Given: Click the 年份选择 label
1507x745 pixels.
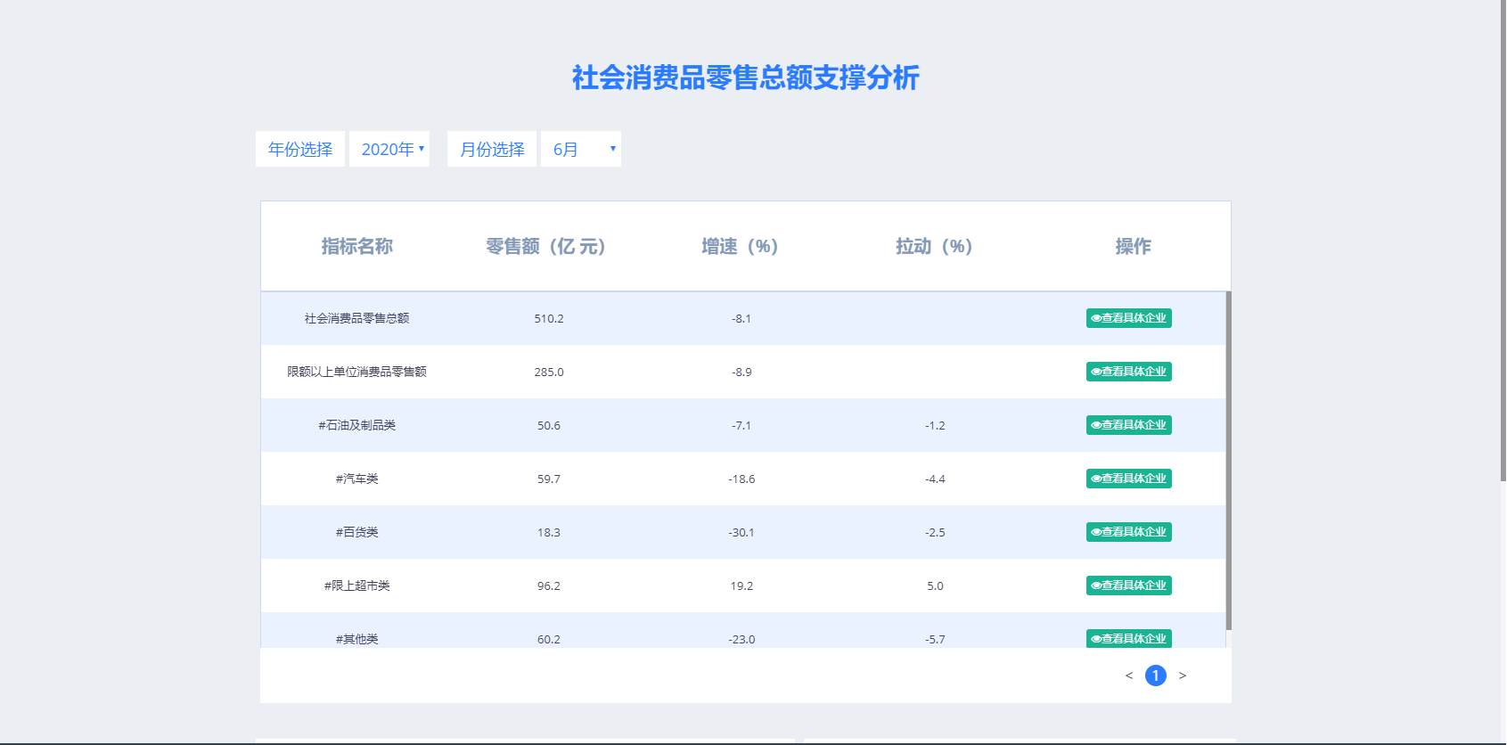Looking at the screenshot, I should pos(300,149).
